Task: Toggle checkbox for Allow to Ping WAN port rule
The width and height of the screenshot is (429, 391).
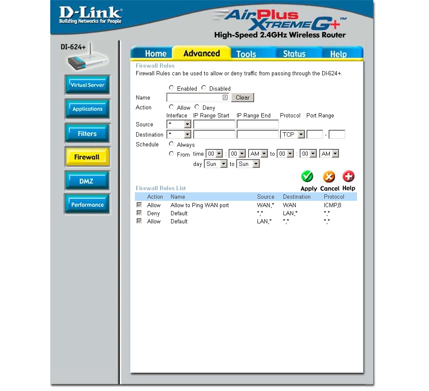Action: [139, 205]
